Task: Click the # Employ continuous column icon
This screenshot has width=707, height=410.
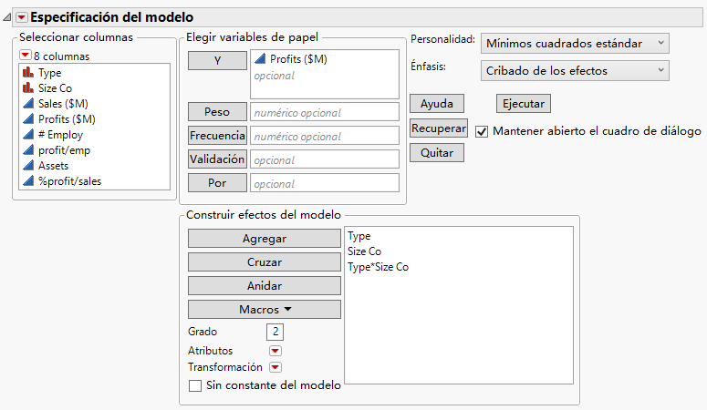Action: coord(28,135)
